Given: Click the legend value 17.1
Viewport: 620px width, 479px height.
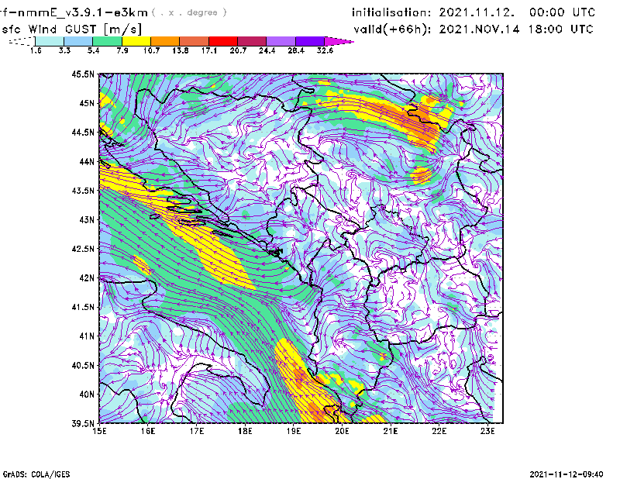Looking at the screenshot, I should pos(209,50).
